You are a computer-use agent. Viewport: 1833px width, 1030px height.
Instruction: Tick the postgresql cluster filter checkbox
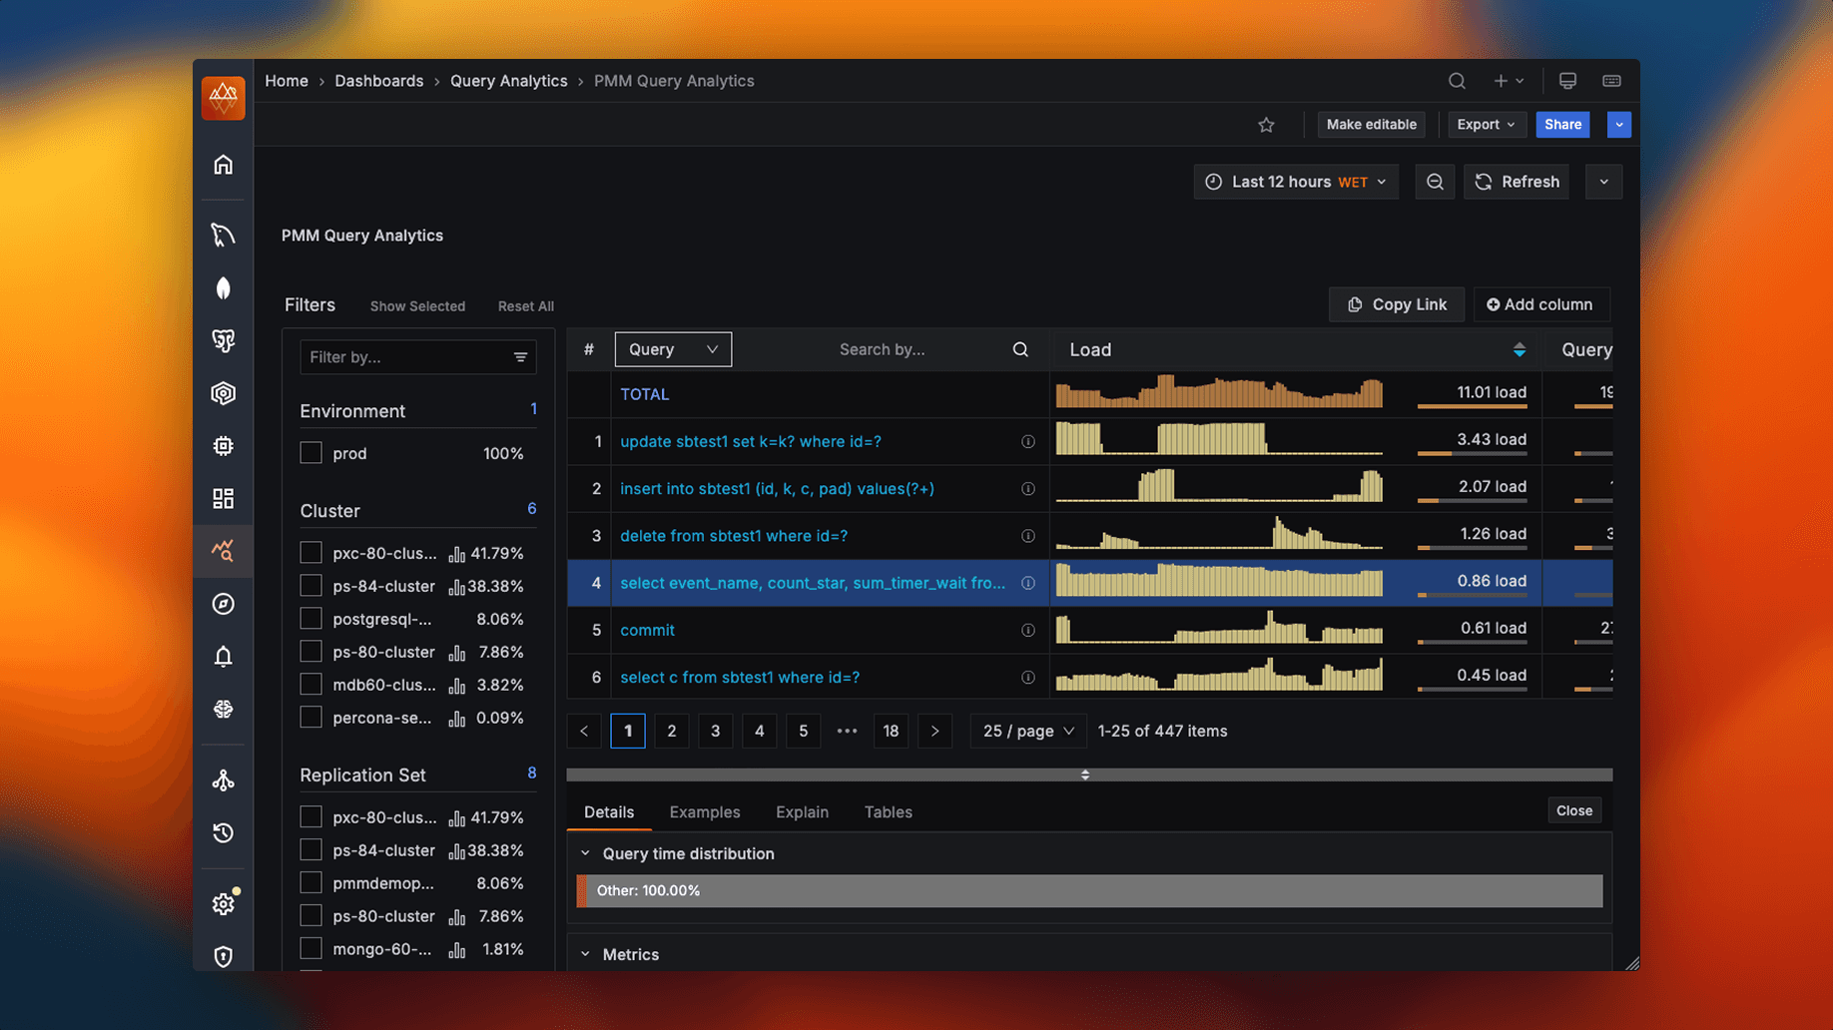coord(311,619)
